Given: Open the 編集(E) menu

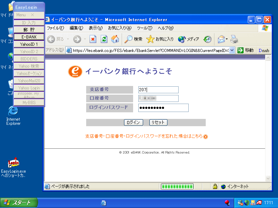Looking at the screenshot, I should coord(76,28).
